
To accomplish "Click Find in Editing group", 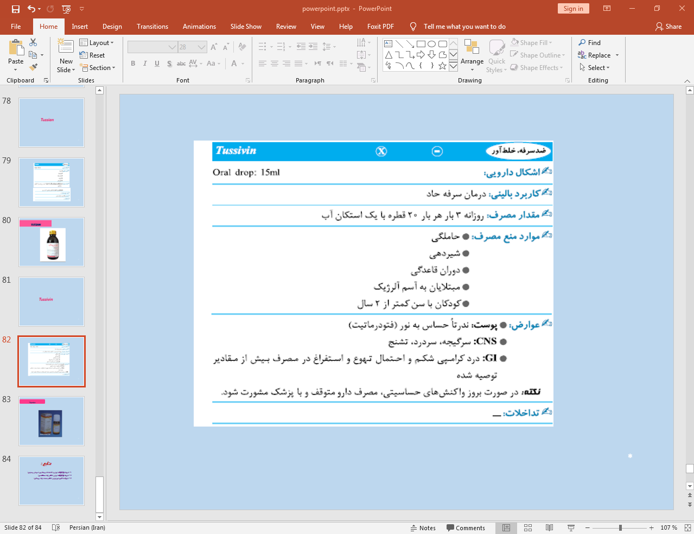I will (x=590, y=43).
